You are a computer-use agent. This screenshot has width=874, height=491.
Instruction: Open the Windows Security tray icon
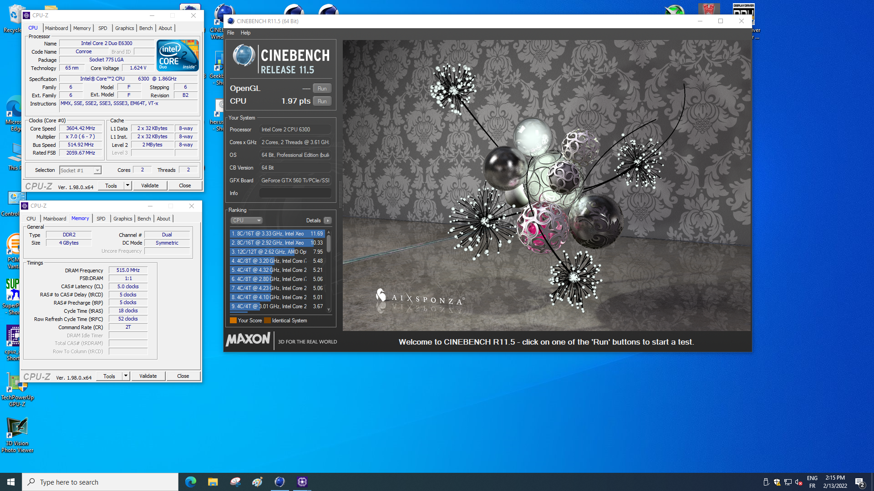tap(777, 482)
